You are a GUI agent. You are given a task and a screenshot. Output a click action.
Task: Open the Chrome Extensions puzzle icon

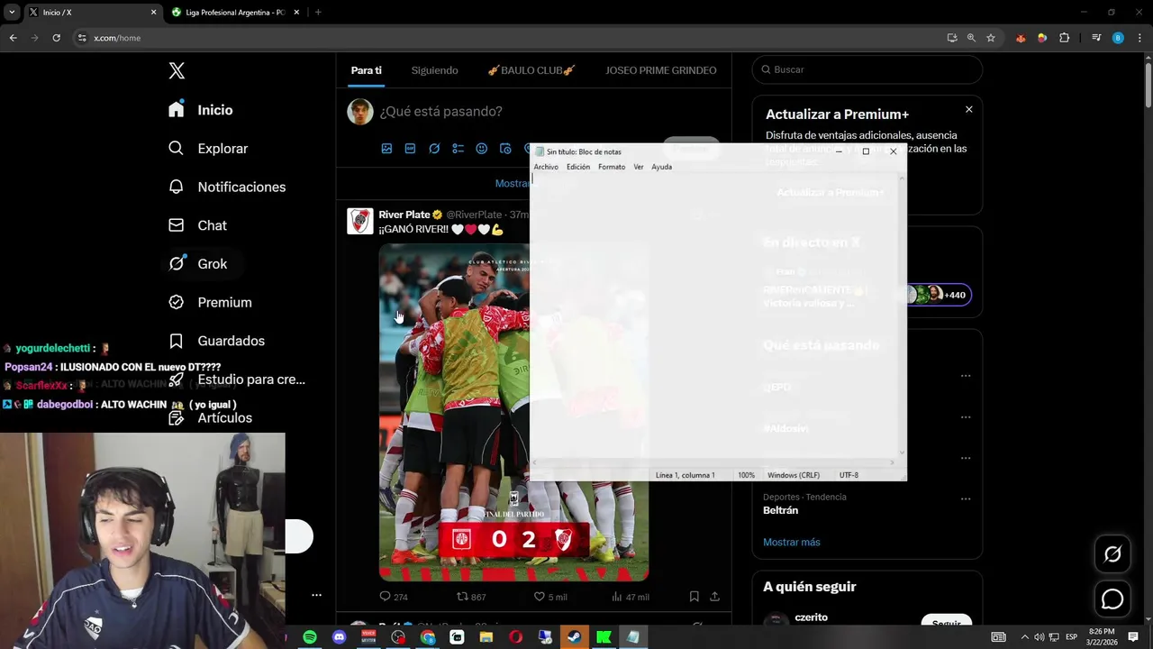coord(1065,38)
